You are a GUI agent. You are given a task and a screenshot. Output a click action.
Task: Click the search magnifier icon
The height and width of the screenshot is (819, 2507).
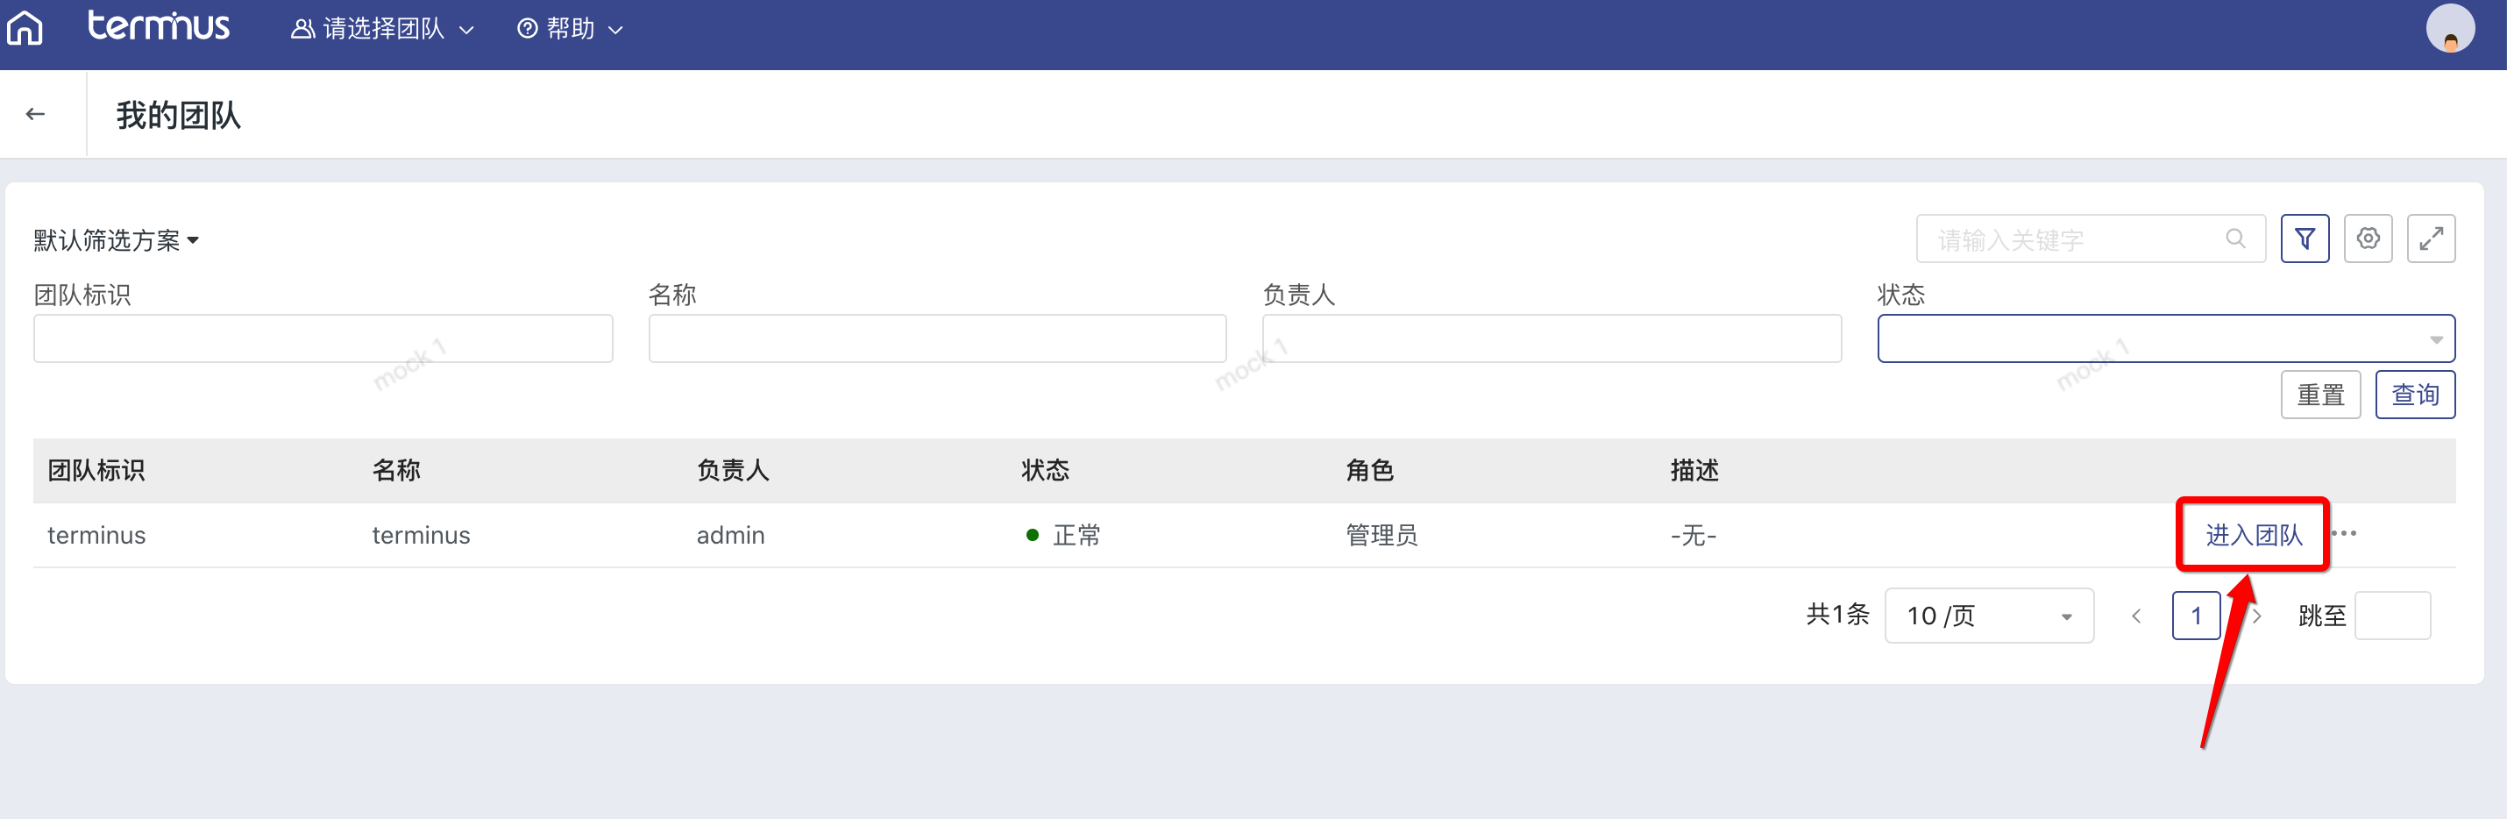[x=2235, y=239]
